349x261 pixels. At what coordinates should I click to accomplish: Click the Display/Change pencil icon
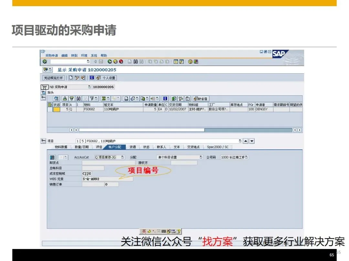(77, 78)
